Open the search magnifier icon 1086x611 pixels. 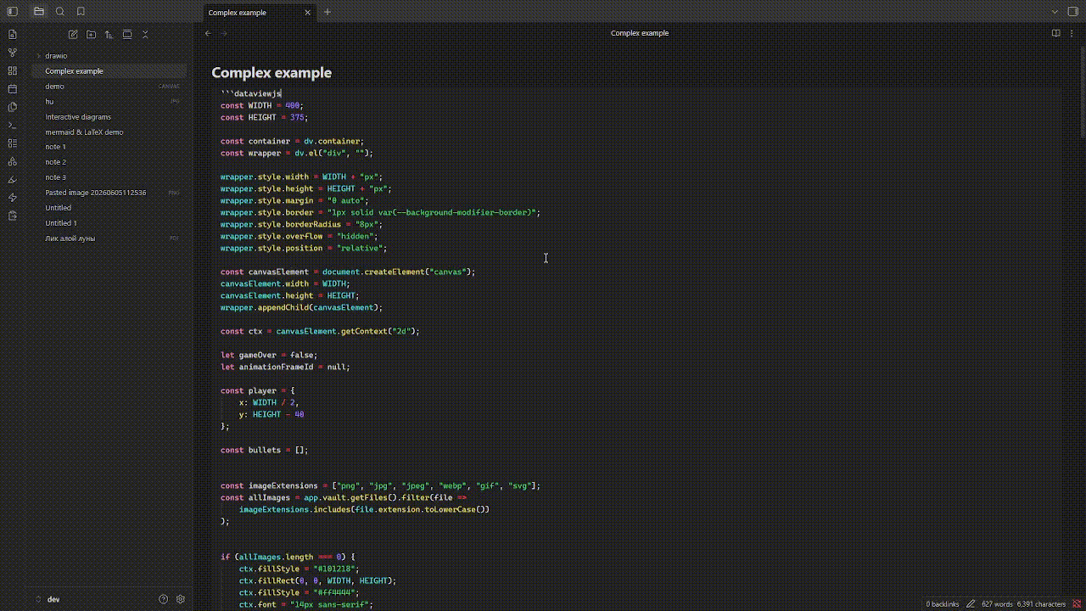coord(60,12)
